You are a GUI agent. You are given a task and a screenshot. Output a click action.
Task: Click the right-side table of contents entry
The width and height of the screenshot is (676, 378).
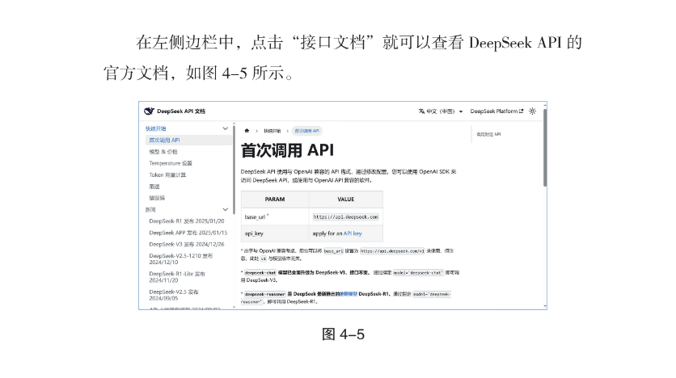click(488, 134)
